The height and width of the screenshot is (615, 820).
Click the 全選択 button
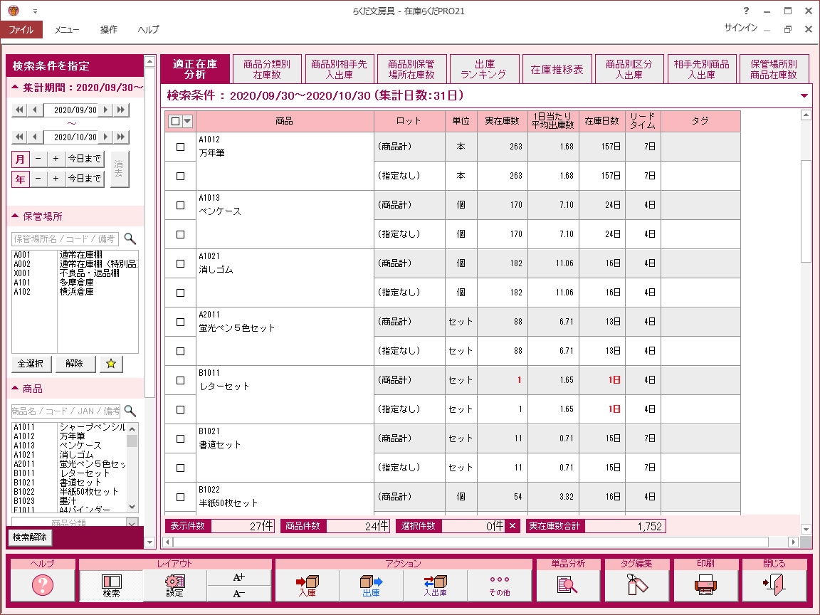(31, 364)
